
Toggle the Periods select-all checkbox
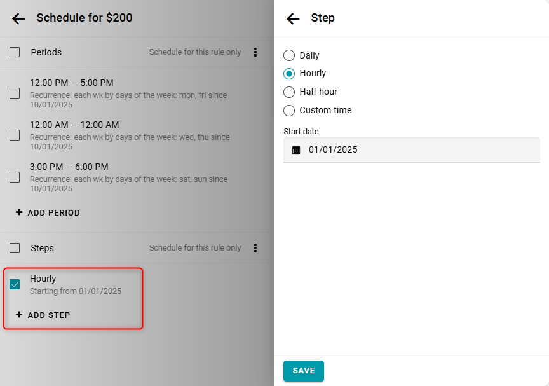[15, 52]
